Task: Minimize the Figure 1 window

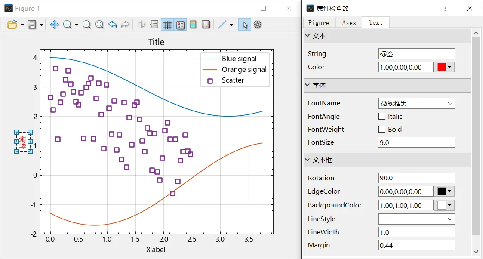Action: point(238,8)
